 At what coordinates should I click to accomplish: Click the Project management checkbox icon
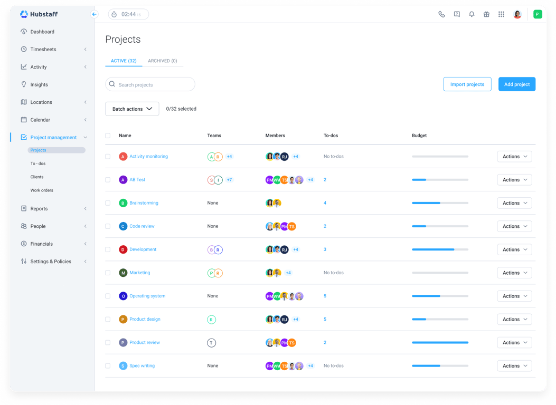[24, 137]
